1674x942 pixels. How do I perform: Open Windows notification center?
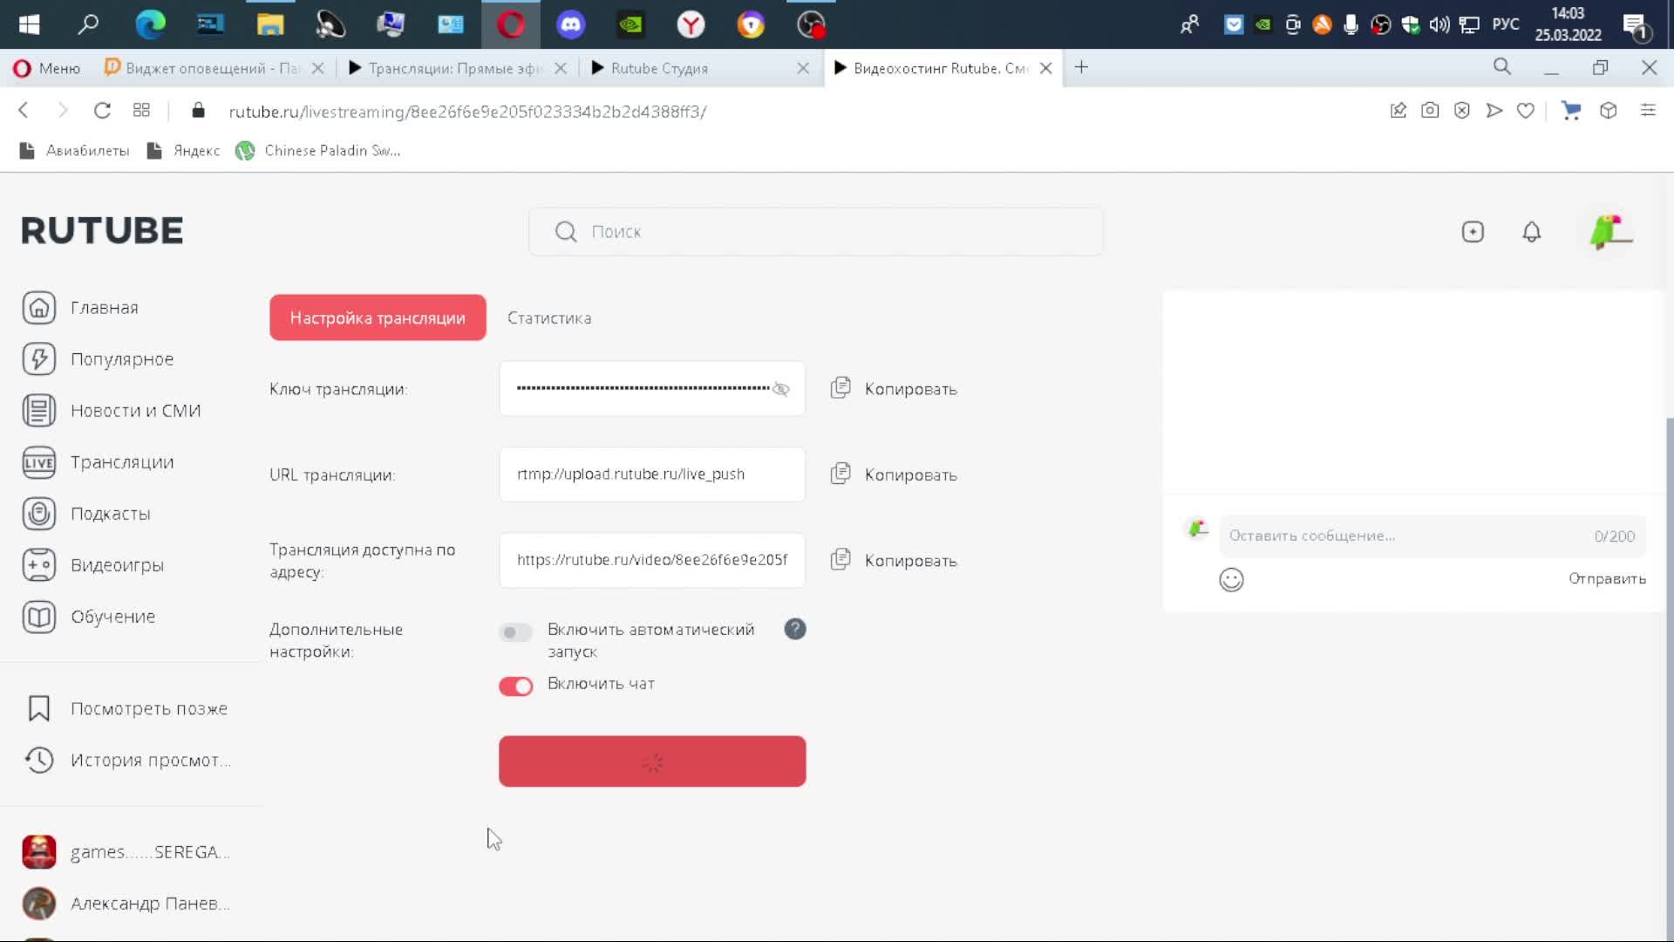[1637, 25]
